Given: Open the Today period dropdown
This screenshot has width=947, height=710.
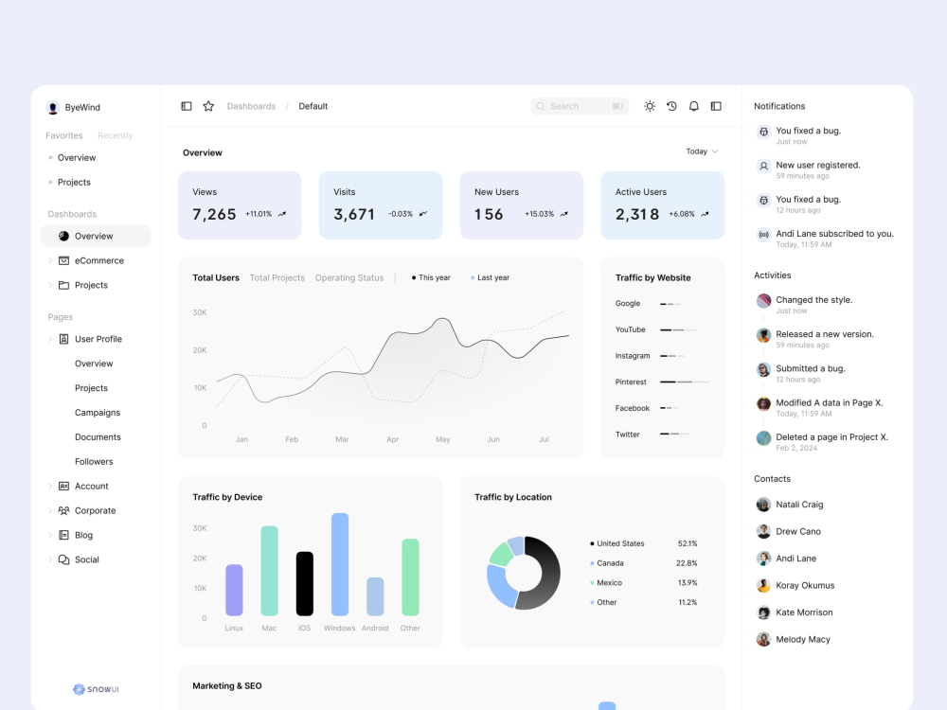Looking at the screenshot, I should (702, 151).
